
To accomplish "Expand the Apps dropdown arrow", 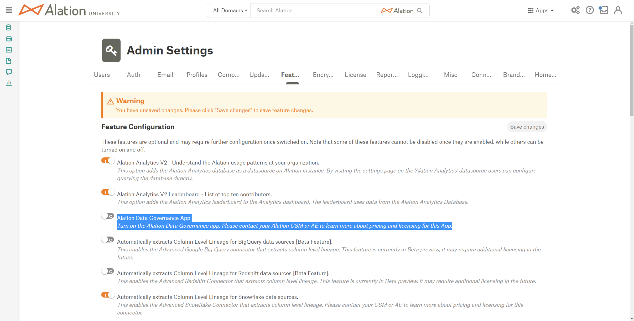I will pyautogui.click(x=552, y=11).
